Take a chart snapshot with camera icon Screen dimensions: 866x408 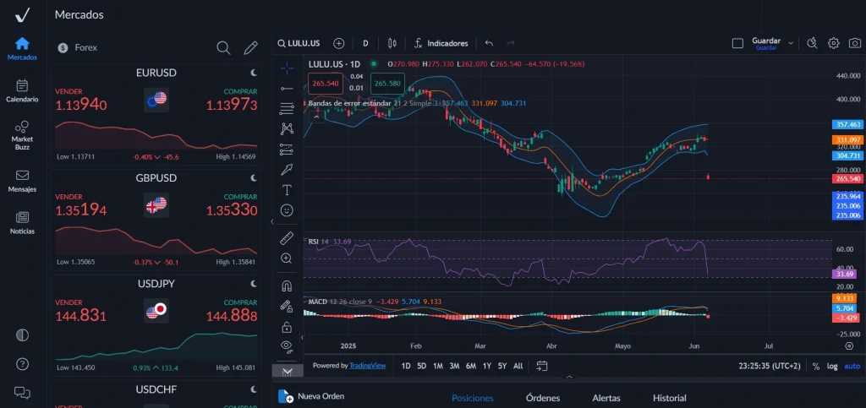coord(854,43)
